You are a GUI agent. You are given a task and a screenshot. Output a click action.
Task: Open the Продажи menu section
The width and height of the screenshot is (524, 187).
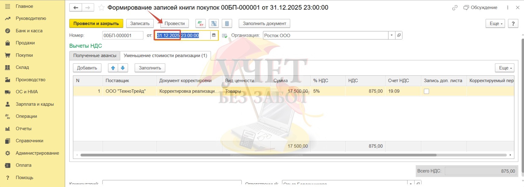(25, 43)
